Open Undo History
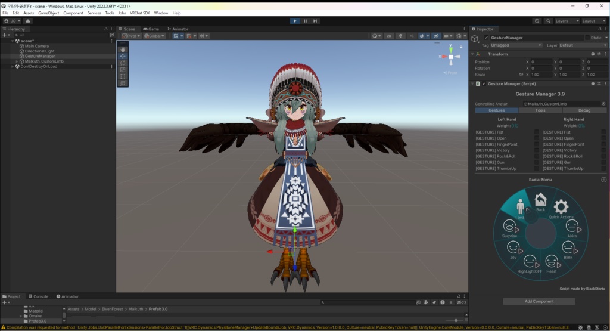The width and height of the screenshot is (610, 331). tap(537, 21)
